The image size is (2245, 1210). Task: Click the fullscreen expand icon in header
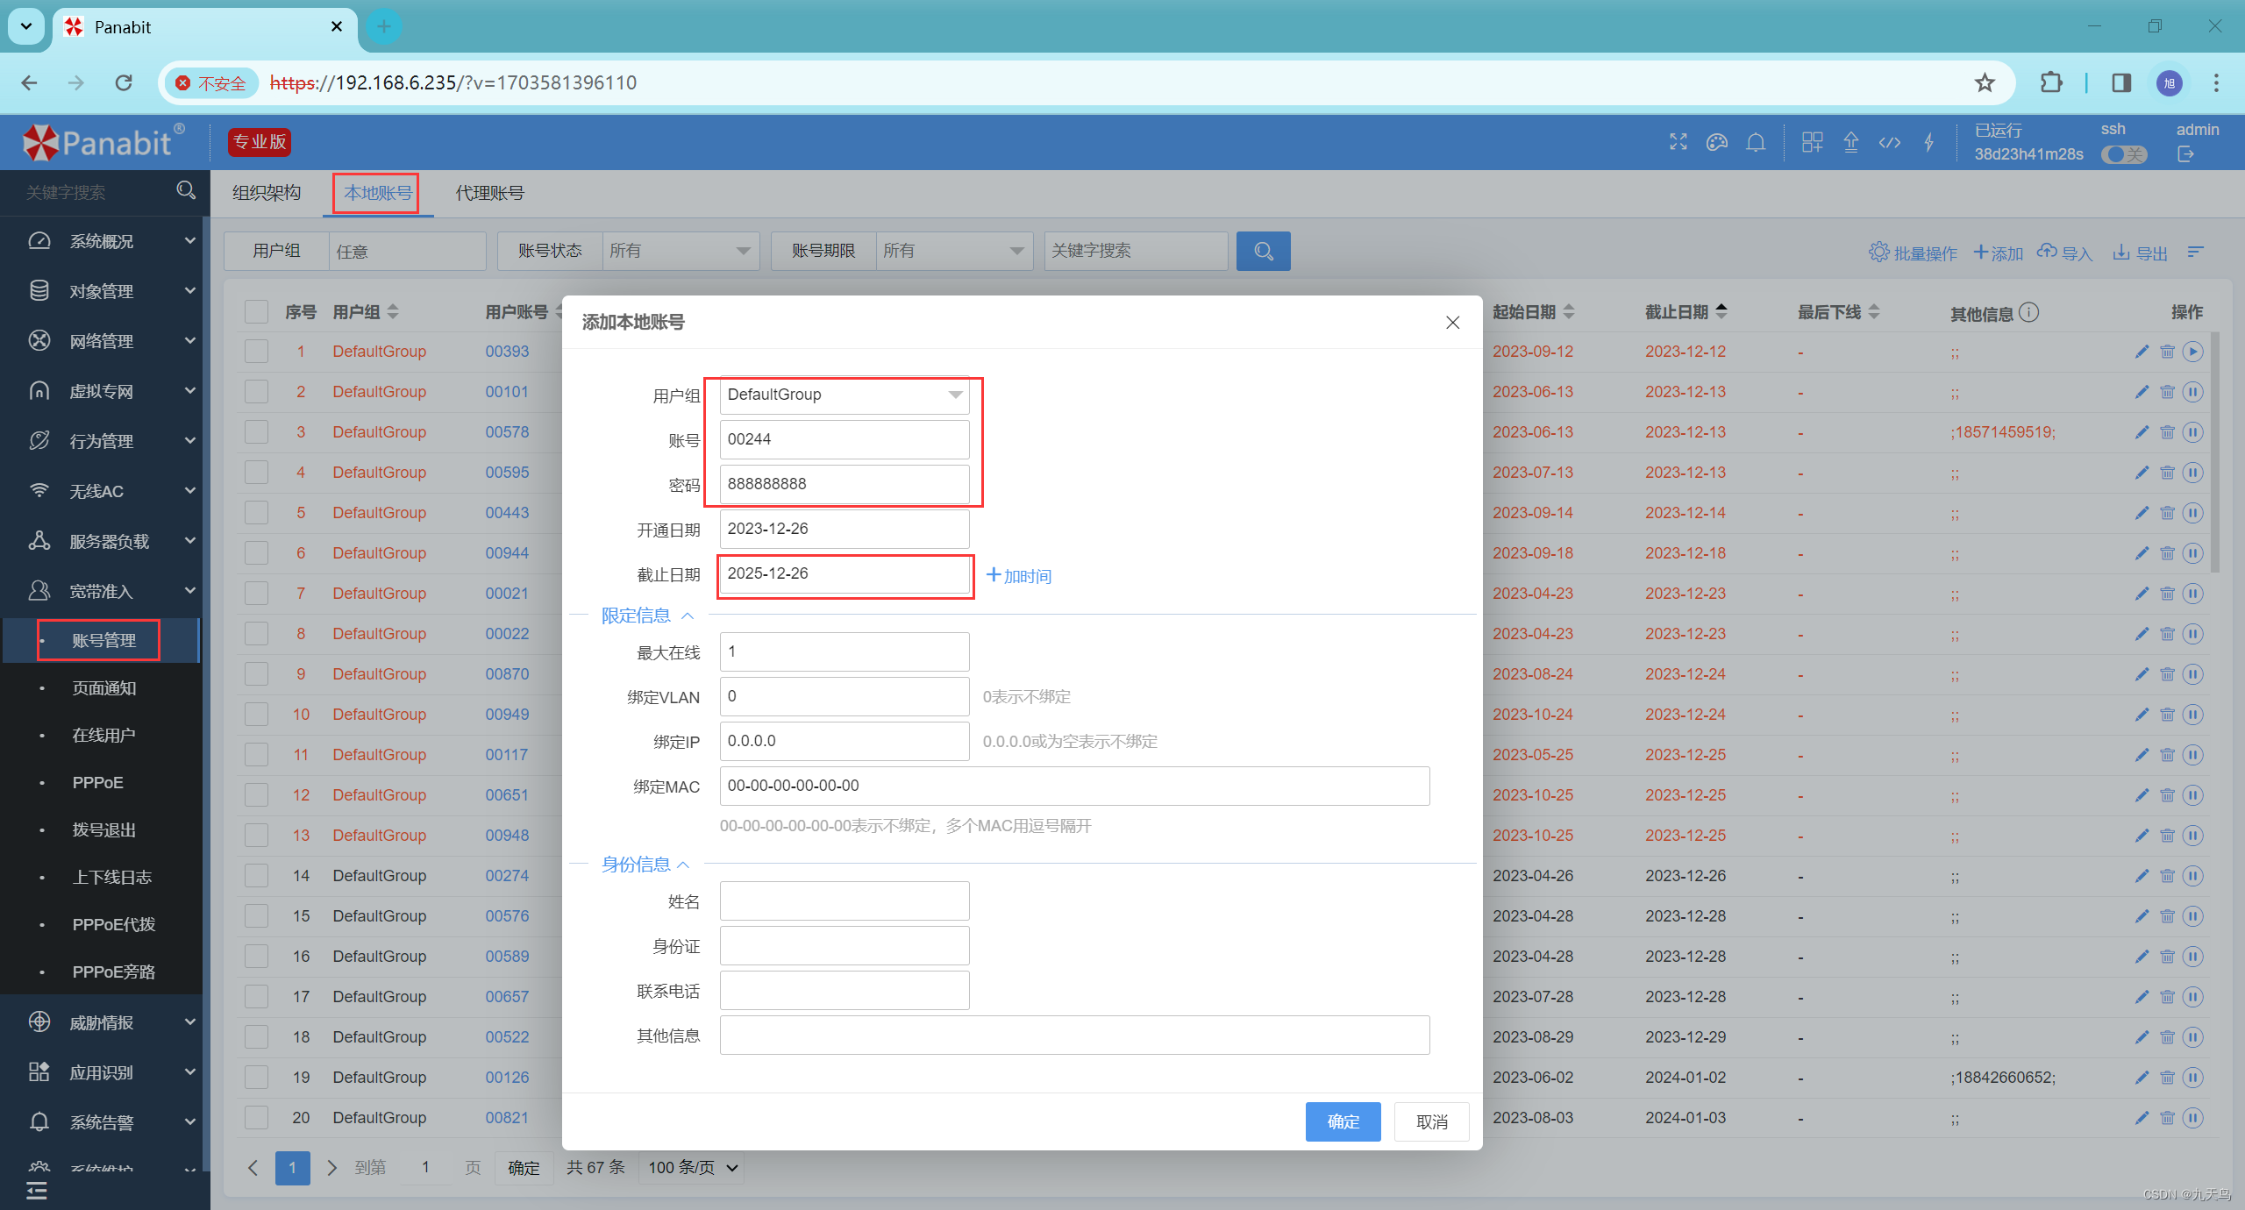tap(1678, 142)
